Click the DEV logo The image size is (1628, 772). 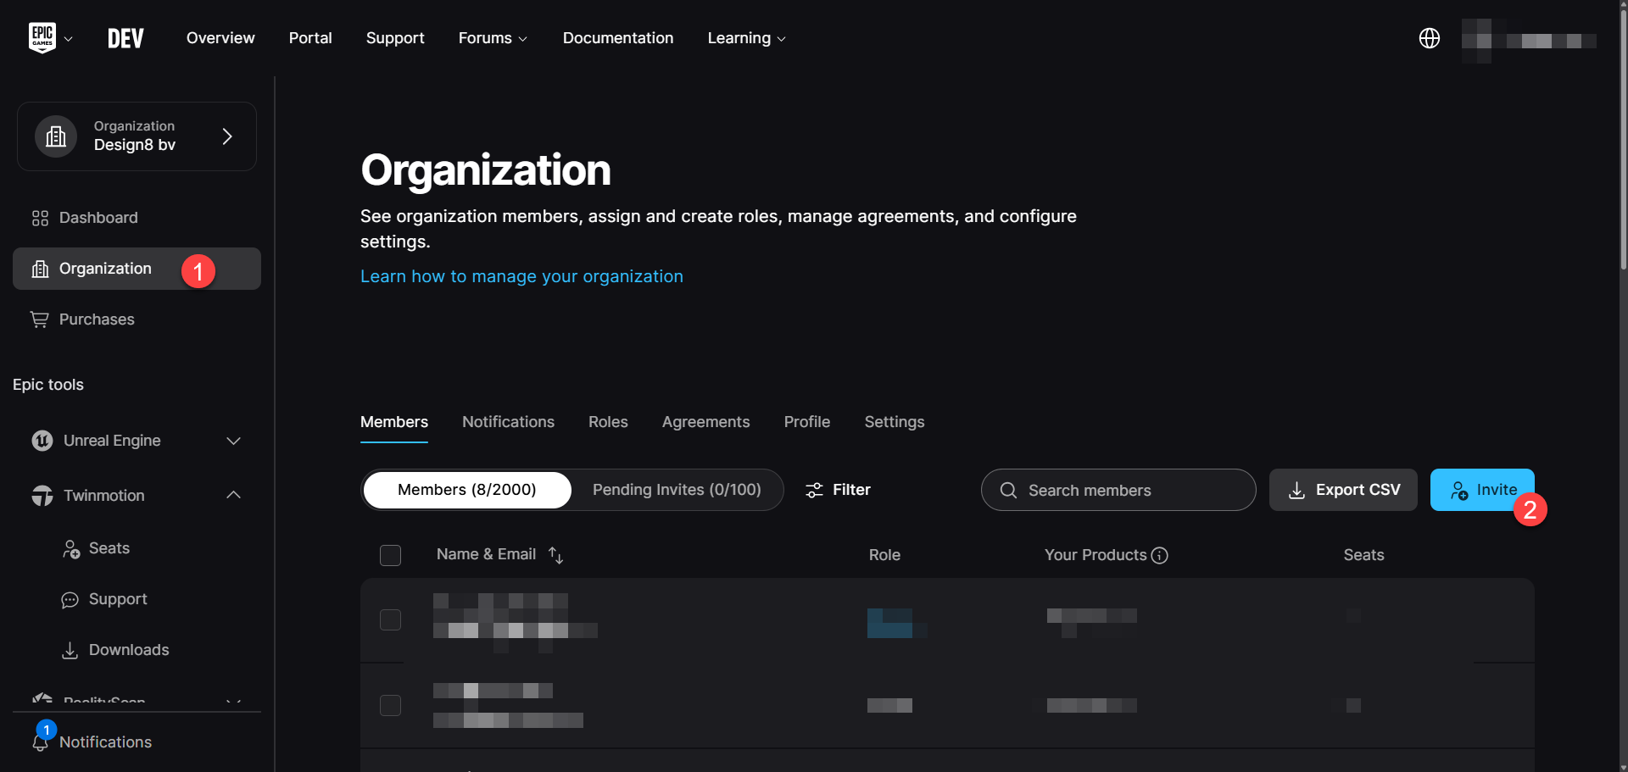pyautogui.click(x=125, y=38)
